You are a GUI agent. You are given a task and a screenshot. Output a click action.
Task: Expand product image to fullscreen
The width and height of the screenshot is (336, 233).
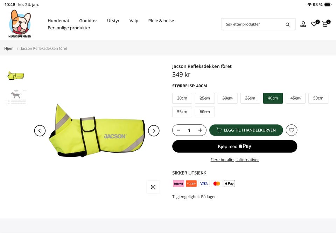153,187
